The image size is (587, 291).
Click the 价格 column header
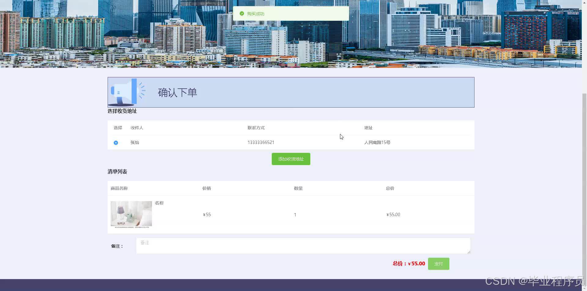click(207, 188)
